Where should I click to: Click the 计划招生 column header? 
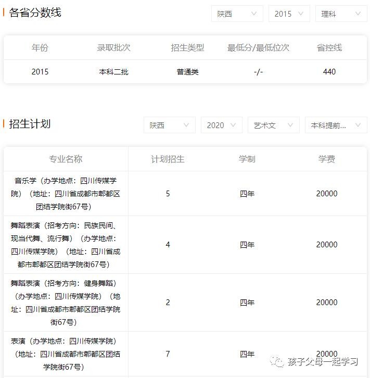(x=168, y=159)
